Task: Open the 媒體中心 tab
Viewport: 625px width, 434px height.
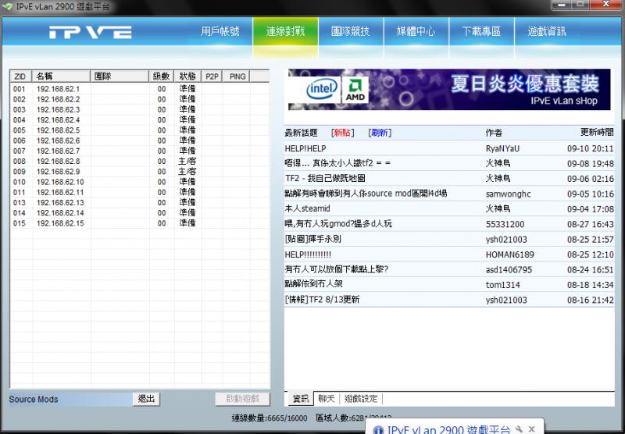Action: pos(416,32)
